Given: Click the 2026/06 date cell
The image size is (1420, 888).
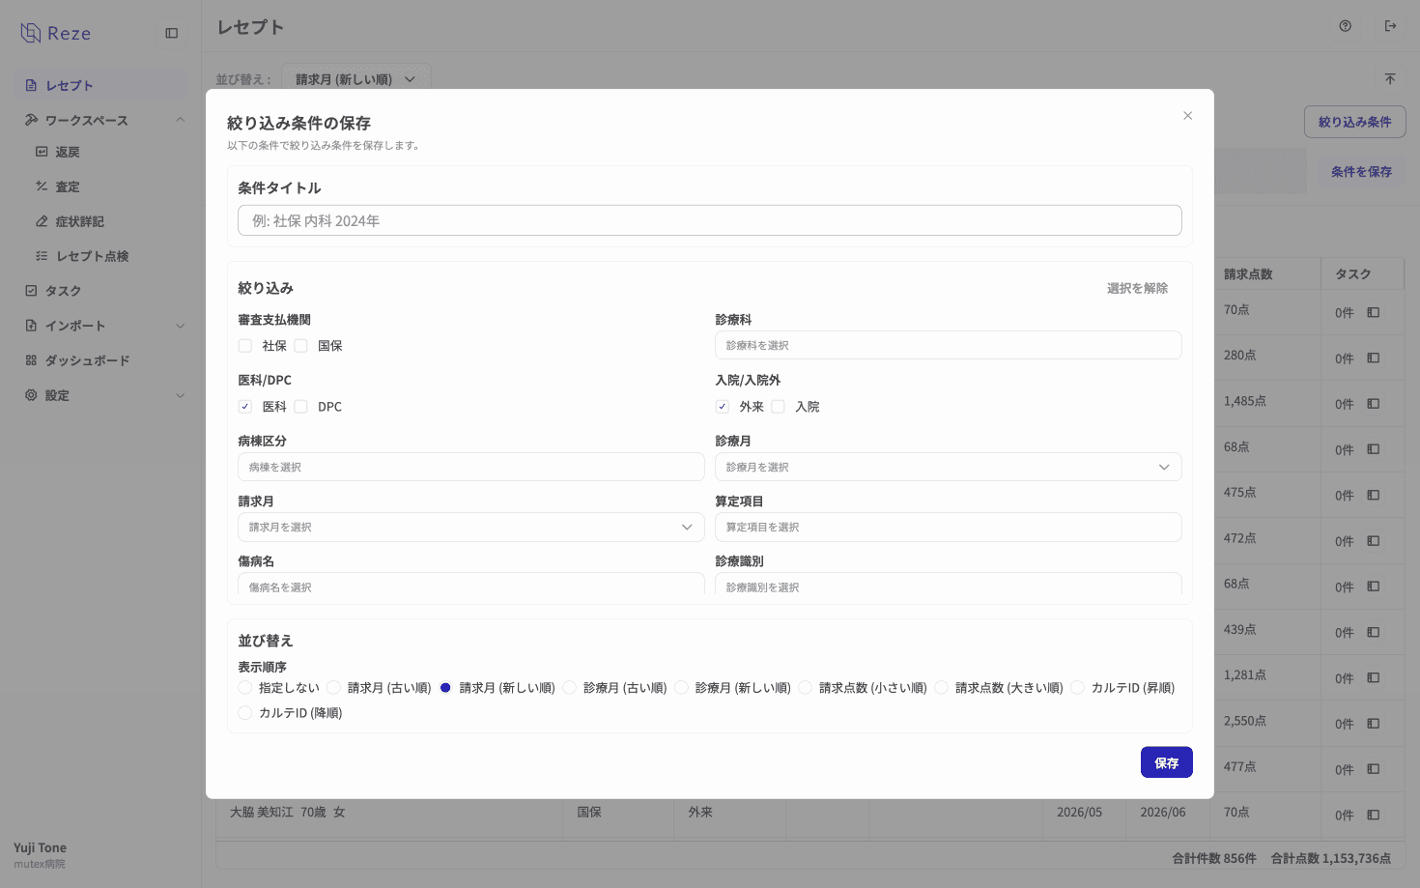Looking at the screenshot, I should (x=1163, y=813).
